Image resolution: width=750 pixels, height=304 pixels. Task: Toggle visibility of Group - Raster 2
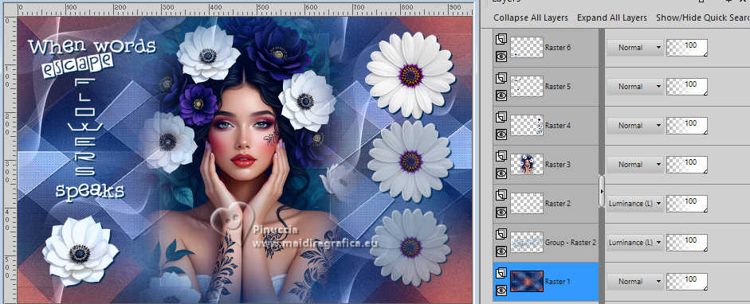[501, 251]
